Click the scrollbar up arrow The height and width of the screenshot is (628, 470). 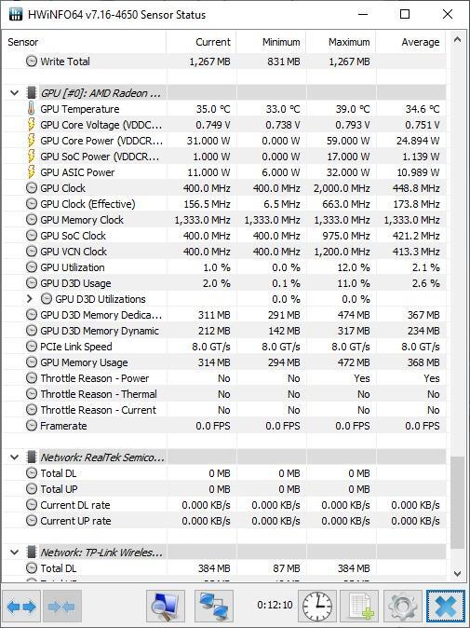pos(458,40)
